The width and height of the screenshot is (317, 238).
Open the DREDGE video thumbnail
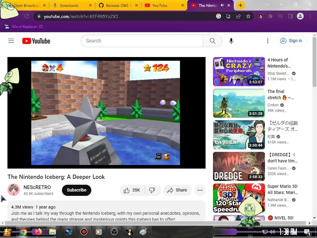pyautogui.click(x=239, y=166)
